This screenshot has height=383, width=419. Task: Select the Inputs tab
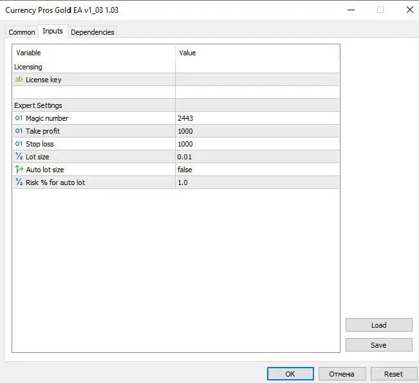click(53, 31)
